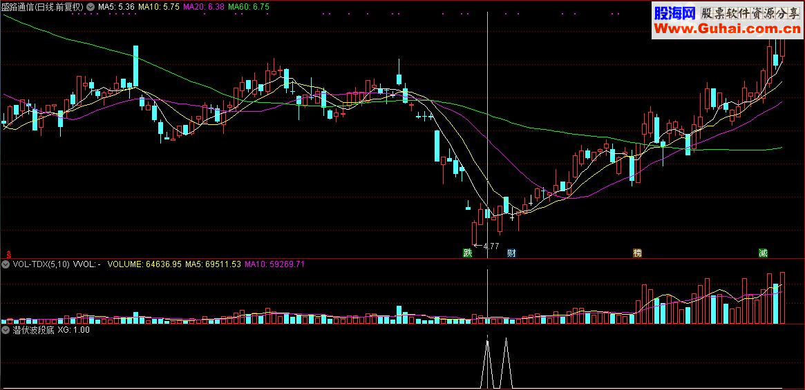Click the MA60: 6.75 label
Viewport: 805px width, 390px height.
pos(249,7)
